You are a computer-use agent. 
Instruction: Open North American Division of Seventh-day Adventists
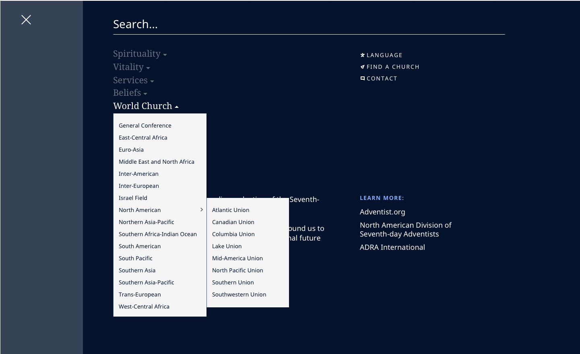406,229
